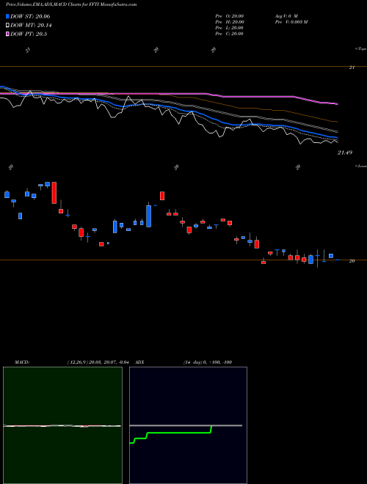Viewport: 367px width, 484px height.
Task: Select the 'DOW ST: 20.06' legend text
Action: (30, 16)
